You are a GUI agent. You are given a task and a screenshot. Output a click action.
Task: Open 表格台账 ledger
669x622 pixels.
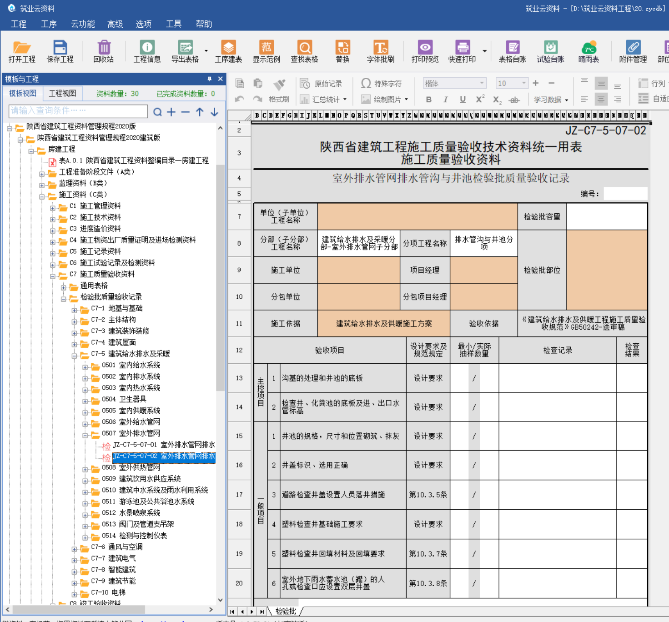tap(513, 51)
